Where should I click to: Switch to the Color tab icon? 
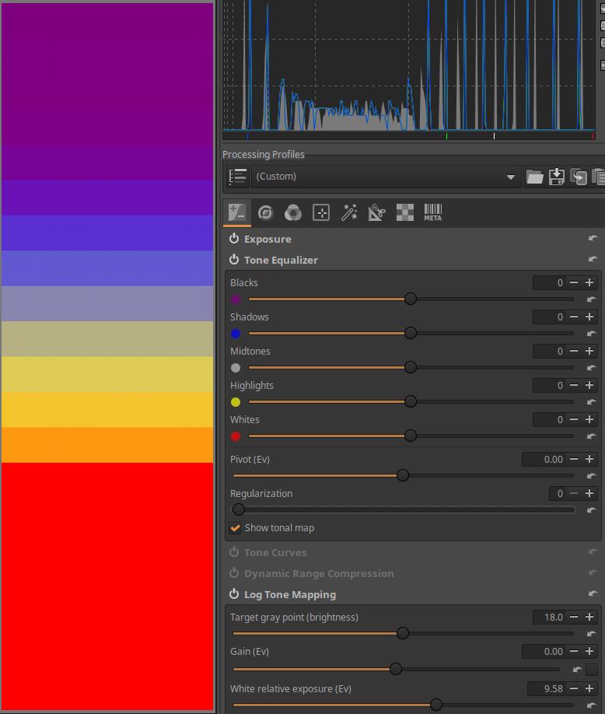pos(293,212)
